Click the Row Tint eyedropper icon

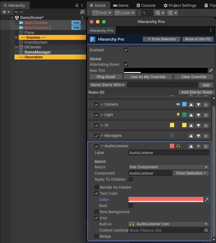(210, 70)
